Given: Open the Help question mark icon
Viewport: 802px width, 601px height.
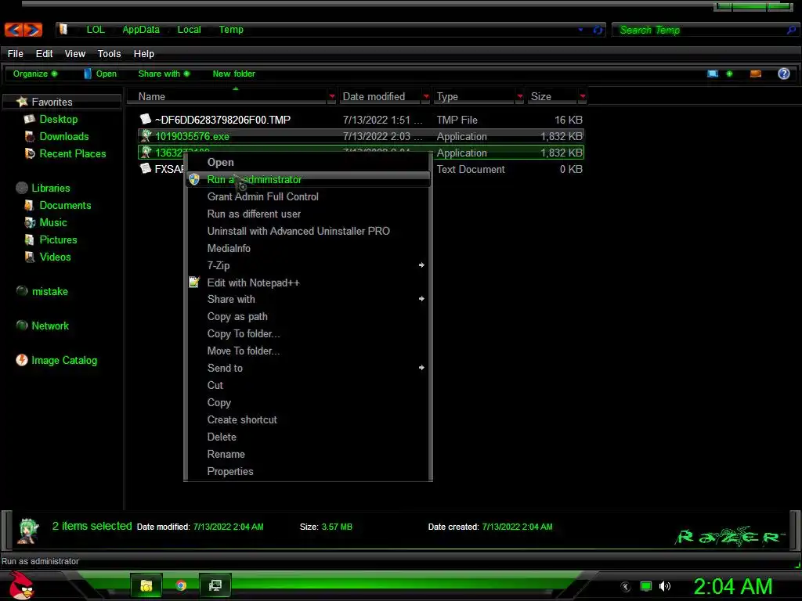Looking at the screenshot, I should pyautogui.click(x=783, y=74).
